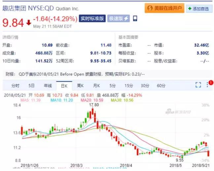The height and width of the screenshot is (171, 214).
Task: Add stock via 添加自选 button
Action: [199, 9]
